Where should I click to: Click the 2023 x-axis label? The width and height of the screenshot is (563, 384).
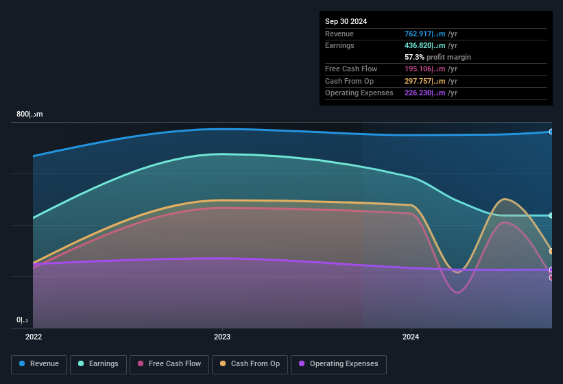222,337
